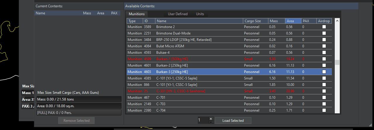Screen dimensions: 374x130
Task: Increase load quantity with the up arrow
Action: (211, 119)
